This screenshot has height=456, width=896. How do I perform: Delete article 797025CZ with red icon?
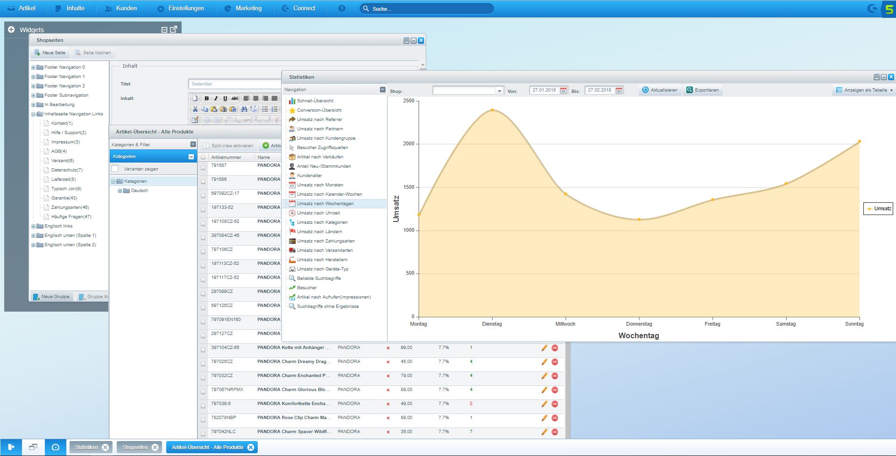pos(555,362)
